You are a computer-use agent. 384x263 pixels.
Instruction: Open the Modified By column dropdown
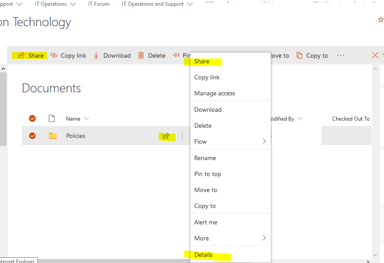pos(300,118)
